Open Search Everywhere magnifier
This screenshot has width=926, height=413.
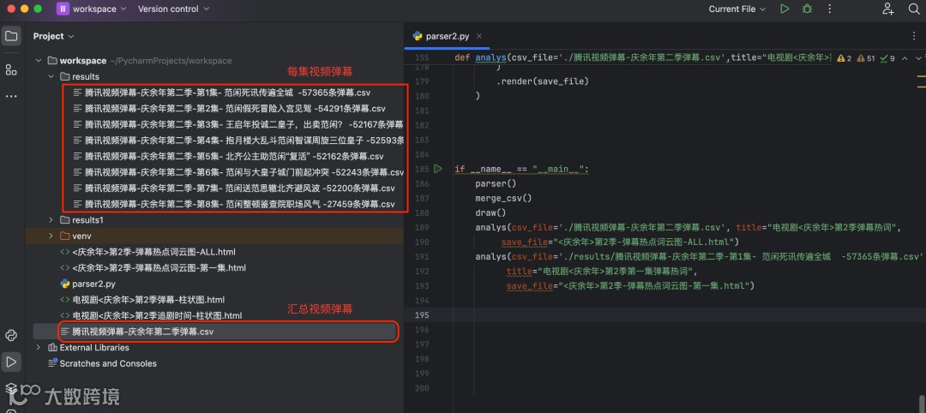(914, 9)
